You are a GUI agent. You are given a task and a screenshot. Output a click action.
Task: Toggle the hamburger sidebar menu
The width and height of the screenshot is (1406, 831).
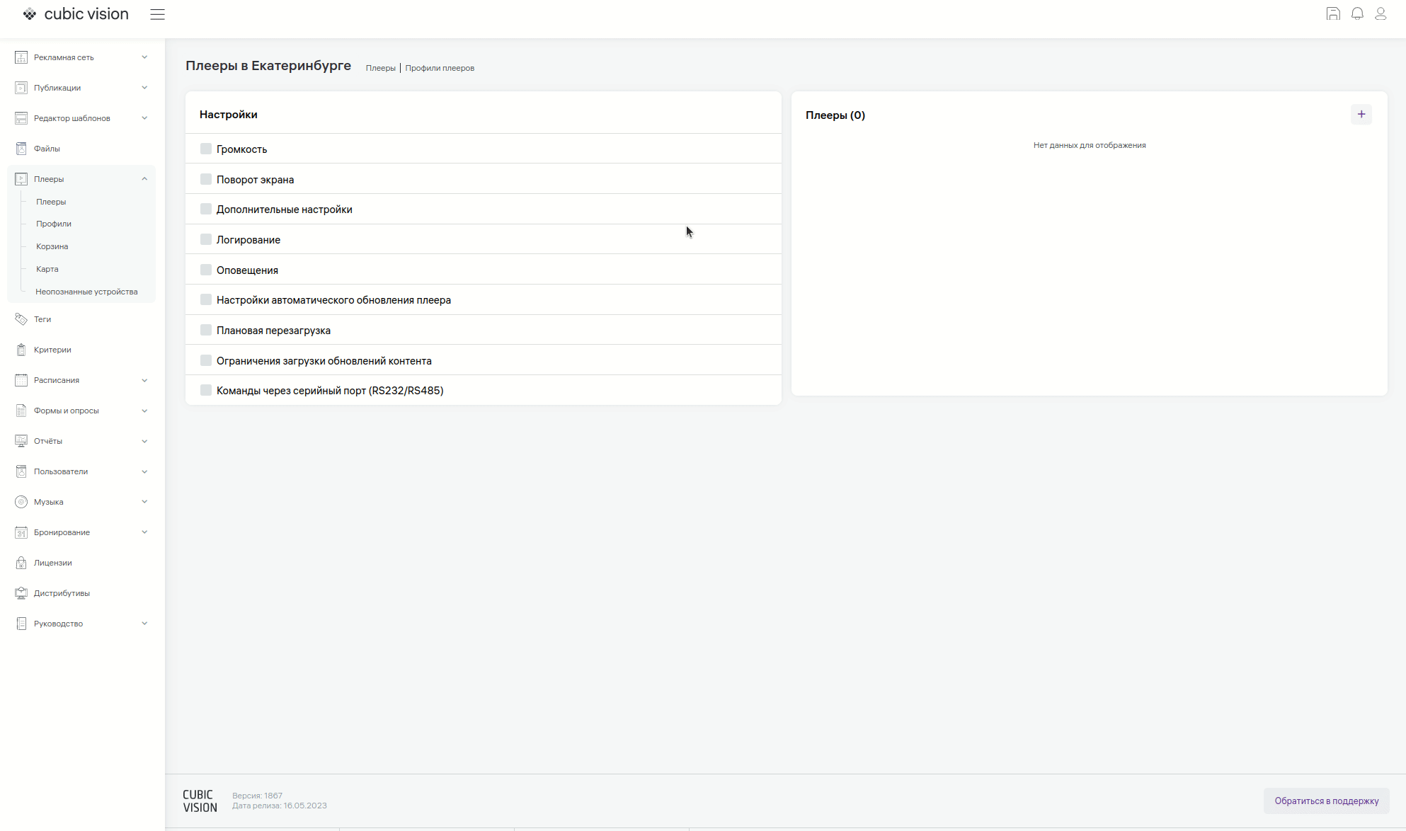pos(157,14)
